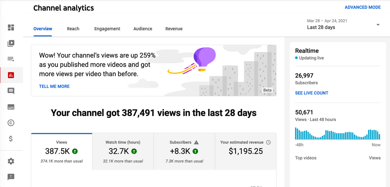Click the green up arrow beside Watch time
This screenshot has height=187, width=390.
[x=134, y=151]
